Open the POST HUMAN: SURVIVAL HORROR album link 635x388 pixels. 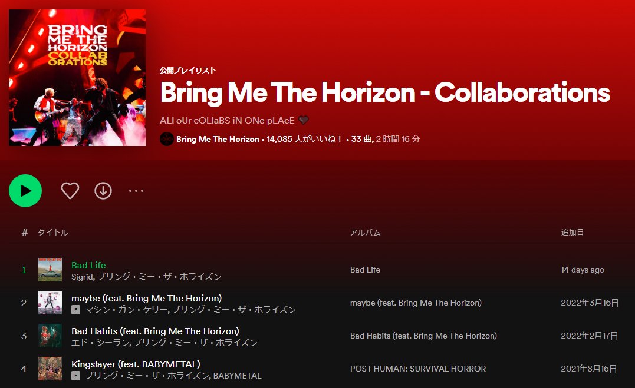(418, 369)
